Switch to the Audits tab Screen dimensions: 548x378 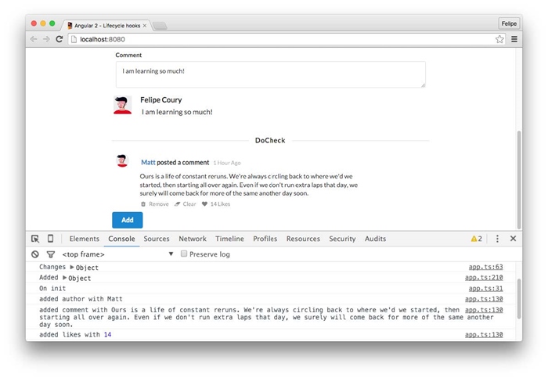pos(375,239)
